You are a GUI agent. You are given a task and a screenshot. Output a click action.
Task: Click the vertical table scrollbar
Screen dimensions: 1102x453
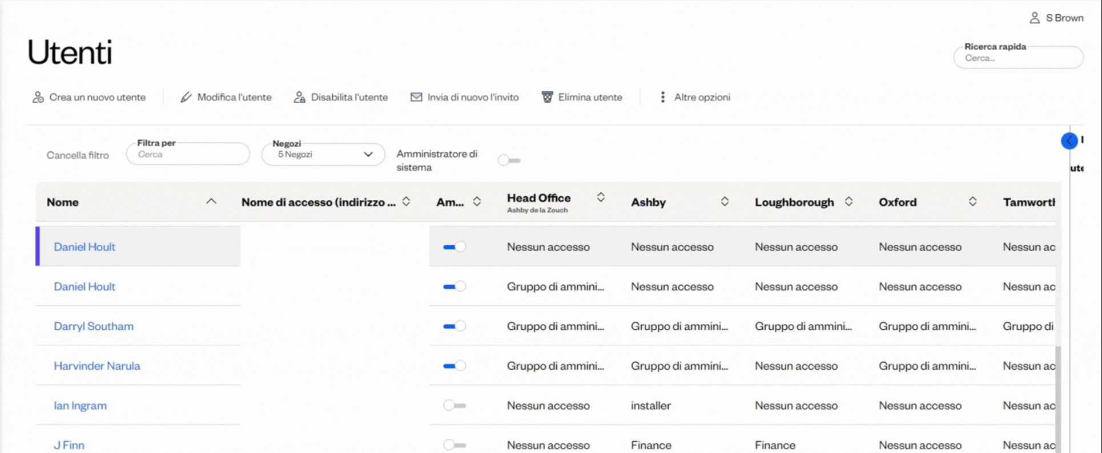pyautogui.click(x=1057, y=398)
